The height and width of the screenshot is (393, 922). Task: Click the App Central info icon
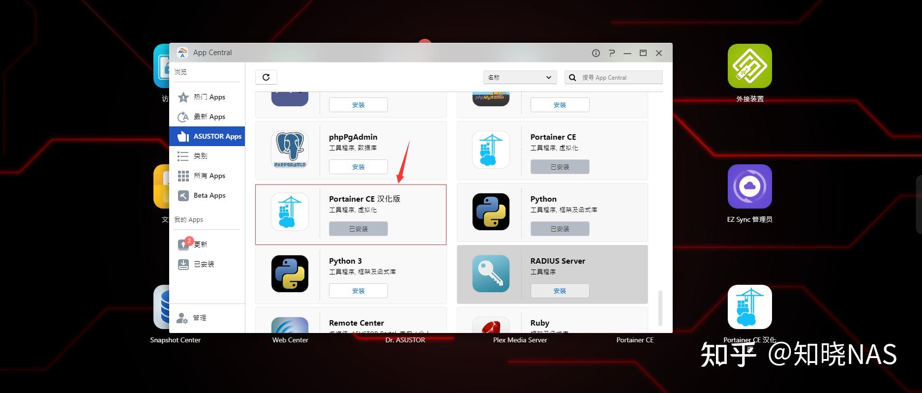pos(596,53)
